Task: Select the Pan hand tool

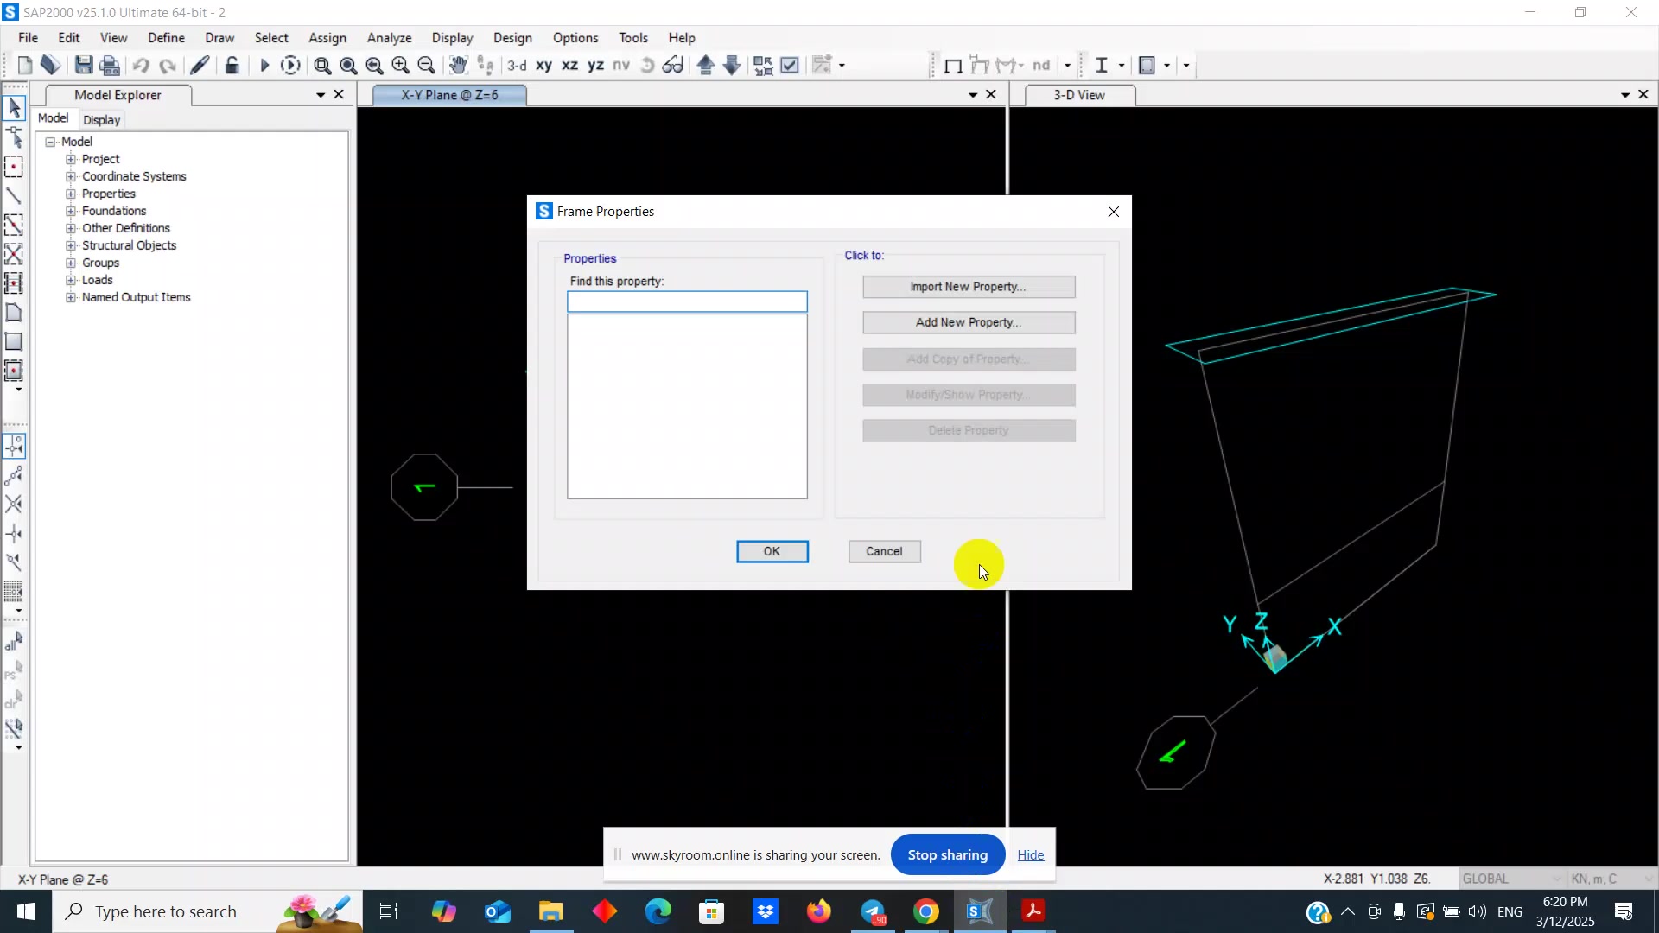Action: click(x=458, y=66)
